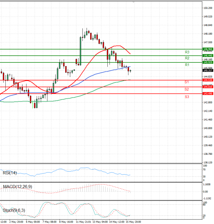This screenshot has width=214, height=224.
Task: Click the 150.200 price axis value
Action: click(208, 8)
